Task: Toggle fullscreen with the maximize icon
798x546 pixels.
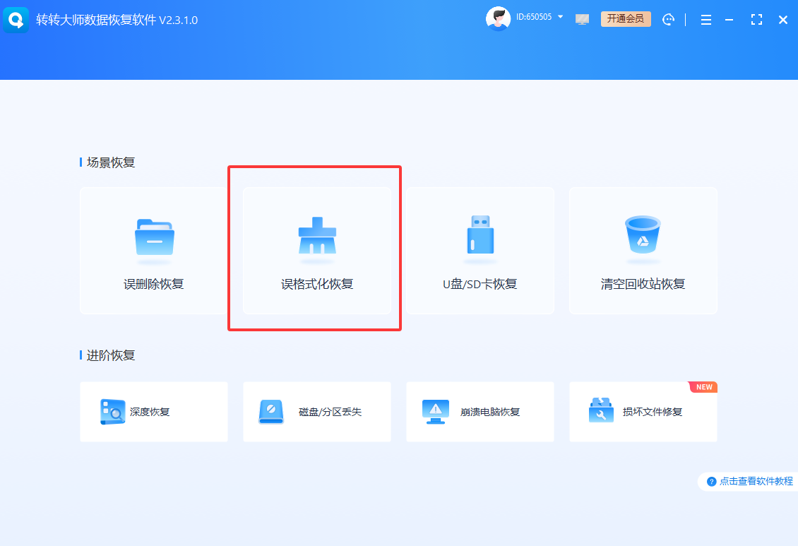Action: pos(757,20)
